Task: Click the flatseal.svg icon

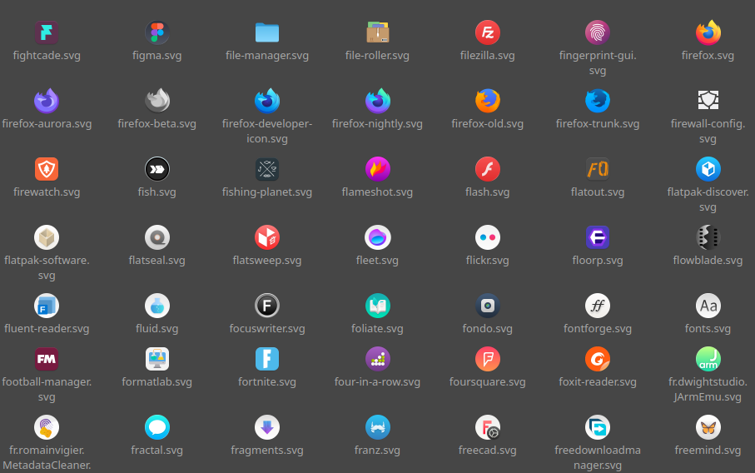Action: coord(157,237)
